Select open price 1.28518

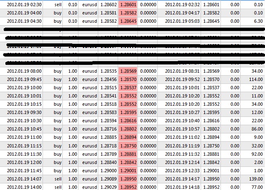click(109, 104)
